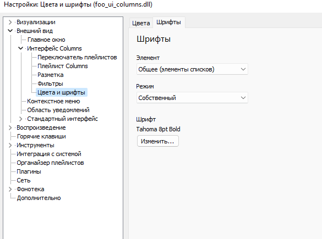The height and width of the screenshot is (239, 322).
Task: Go to Горячие клавиши settings
Action: (x=41, y=136)
